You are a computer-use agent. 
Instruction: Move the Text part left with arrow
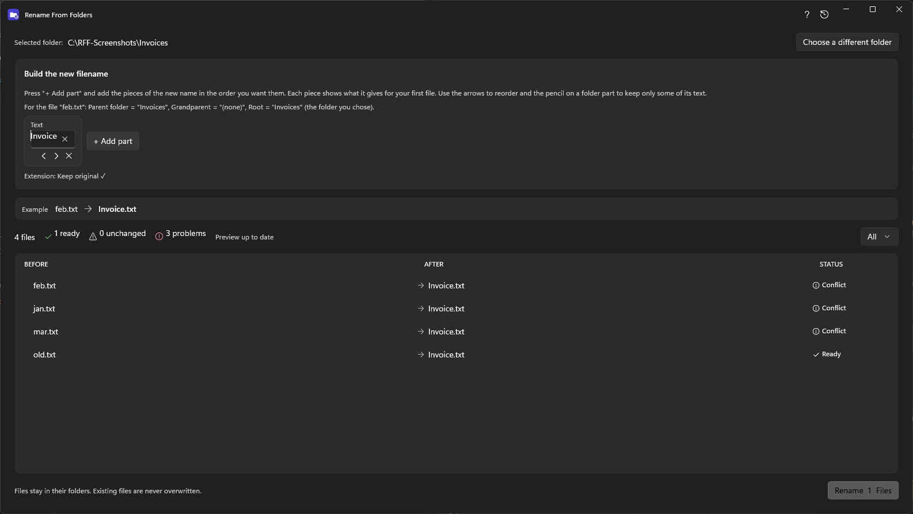click(44, 156)
